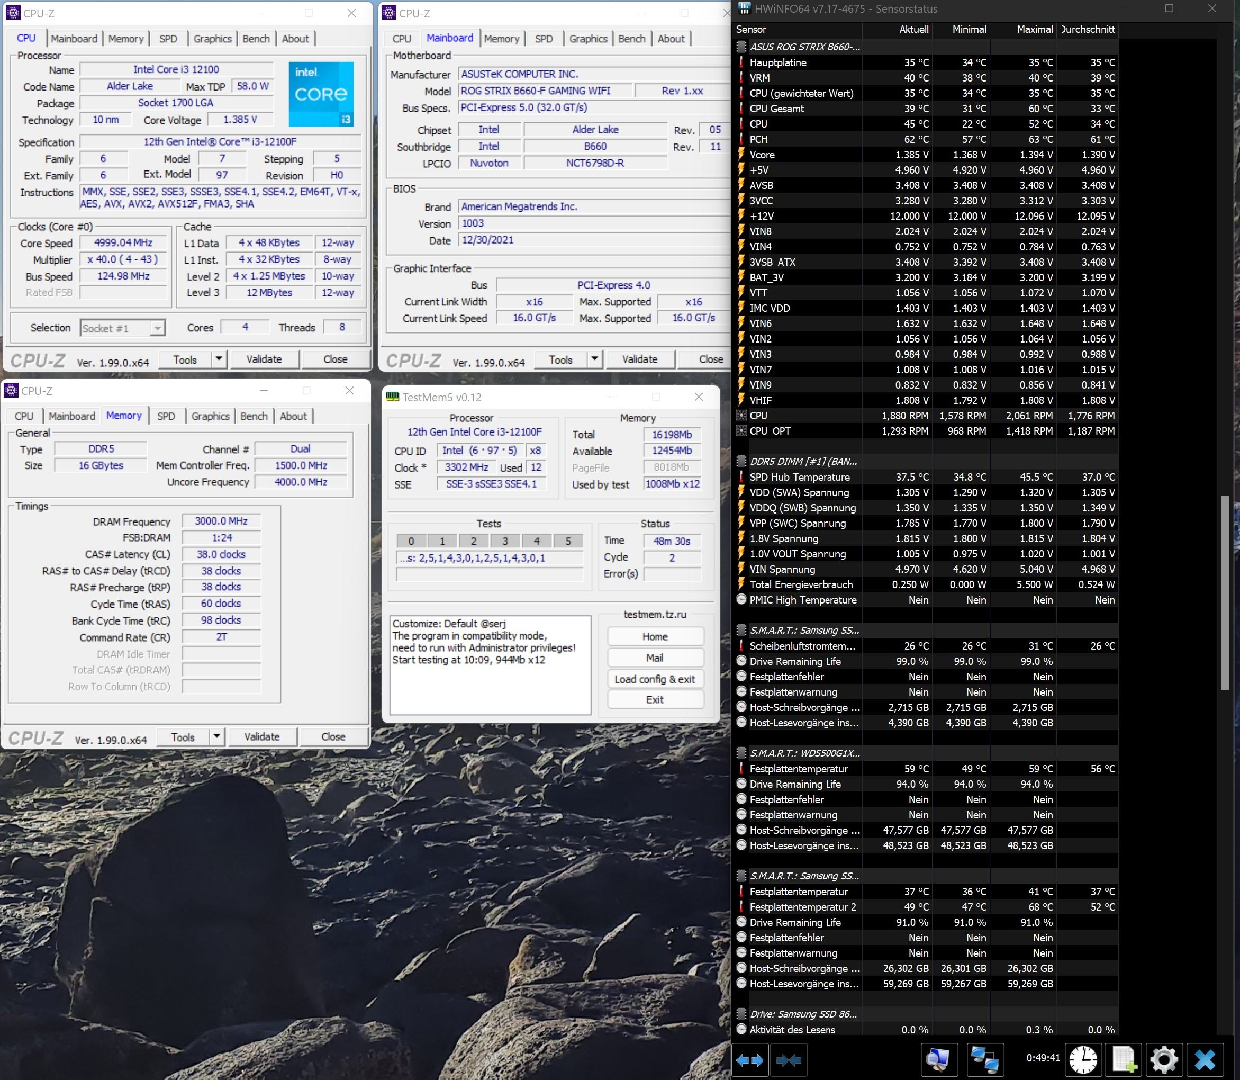The image size is (1240, 1080).
Task: Click the Home button in TestMem5
Action: tap(655, 636)
